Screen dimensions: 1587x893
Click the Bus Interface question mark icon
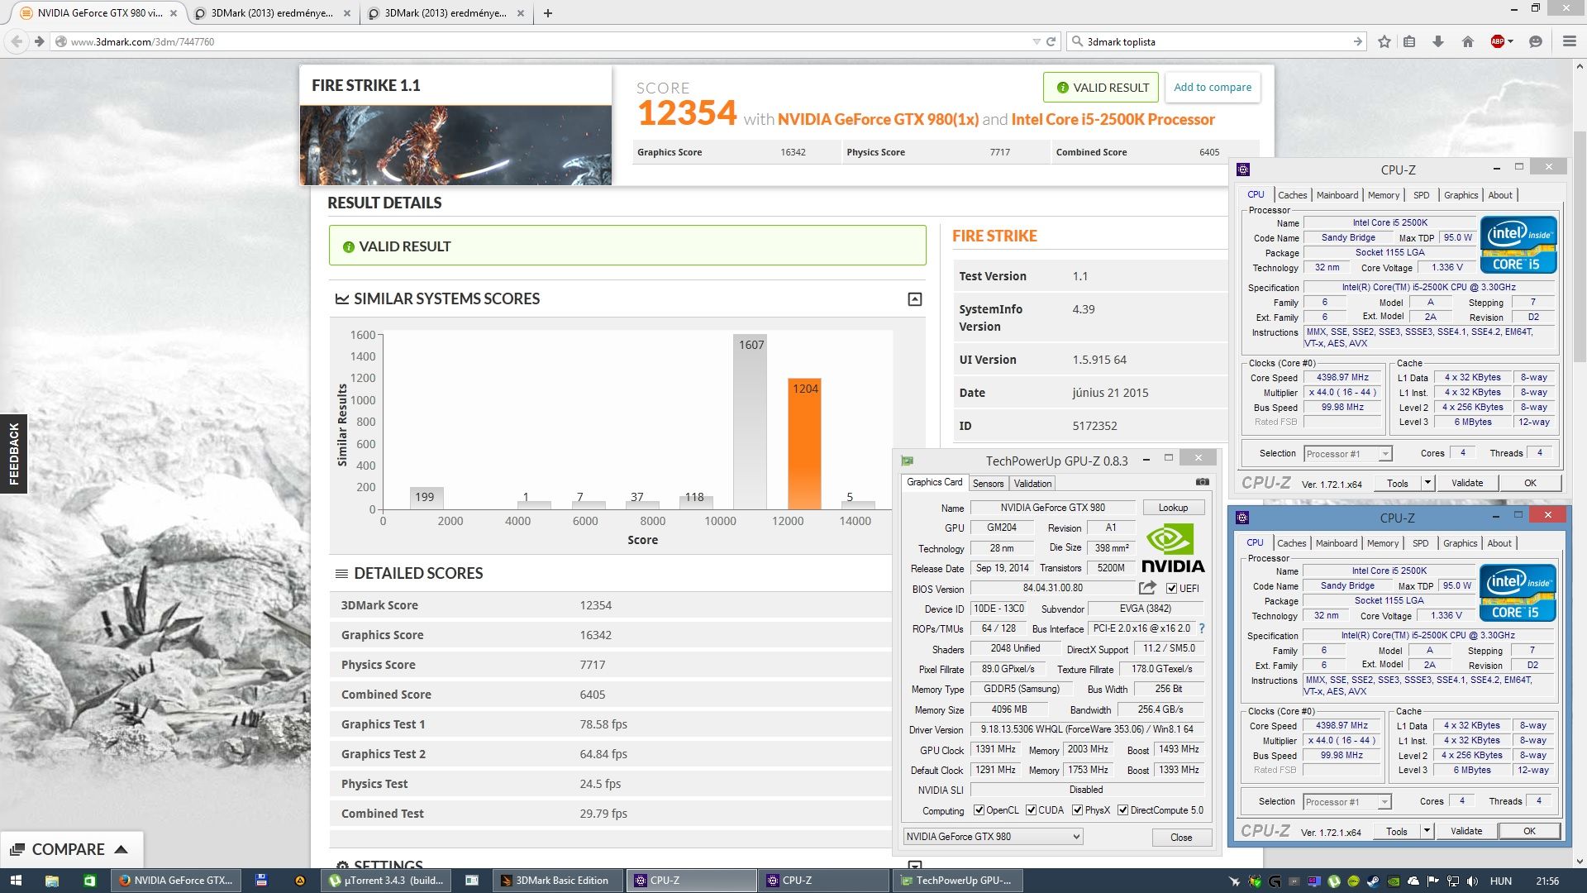[x=1202, y=628]
